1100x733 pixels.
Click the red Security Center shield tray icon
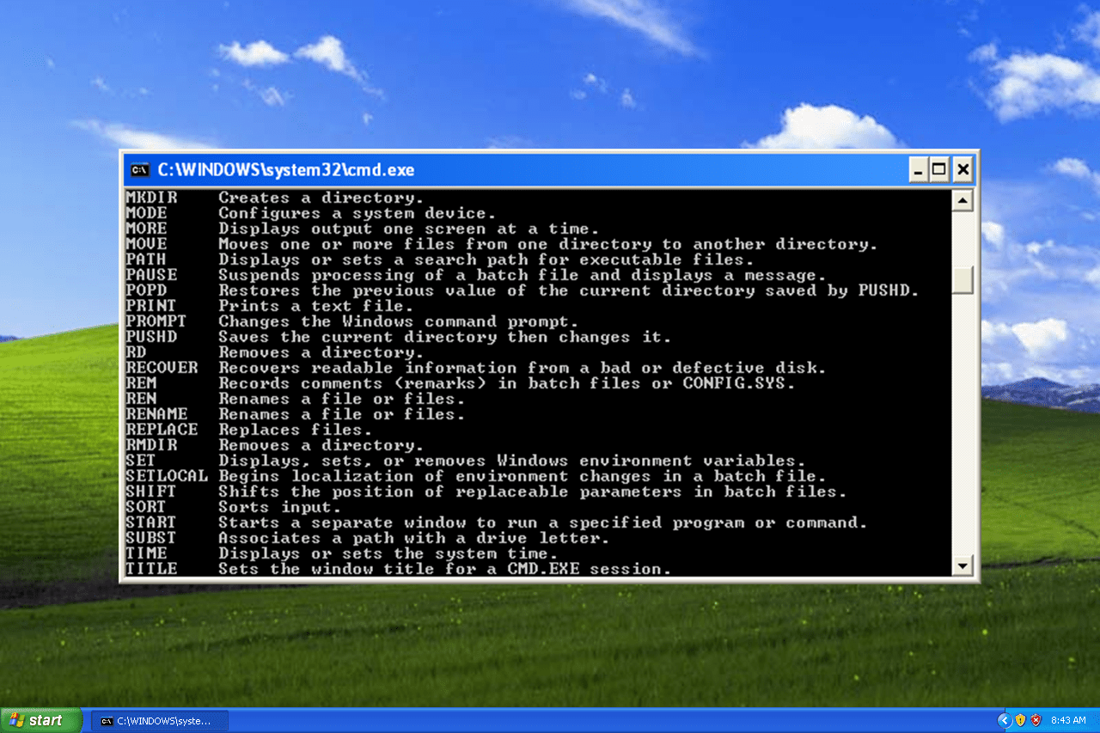1036,720
